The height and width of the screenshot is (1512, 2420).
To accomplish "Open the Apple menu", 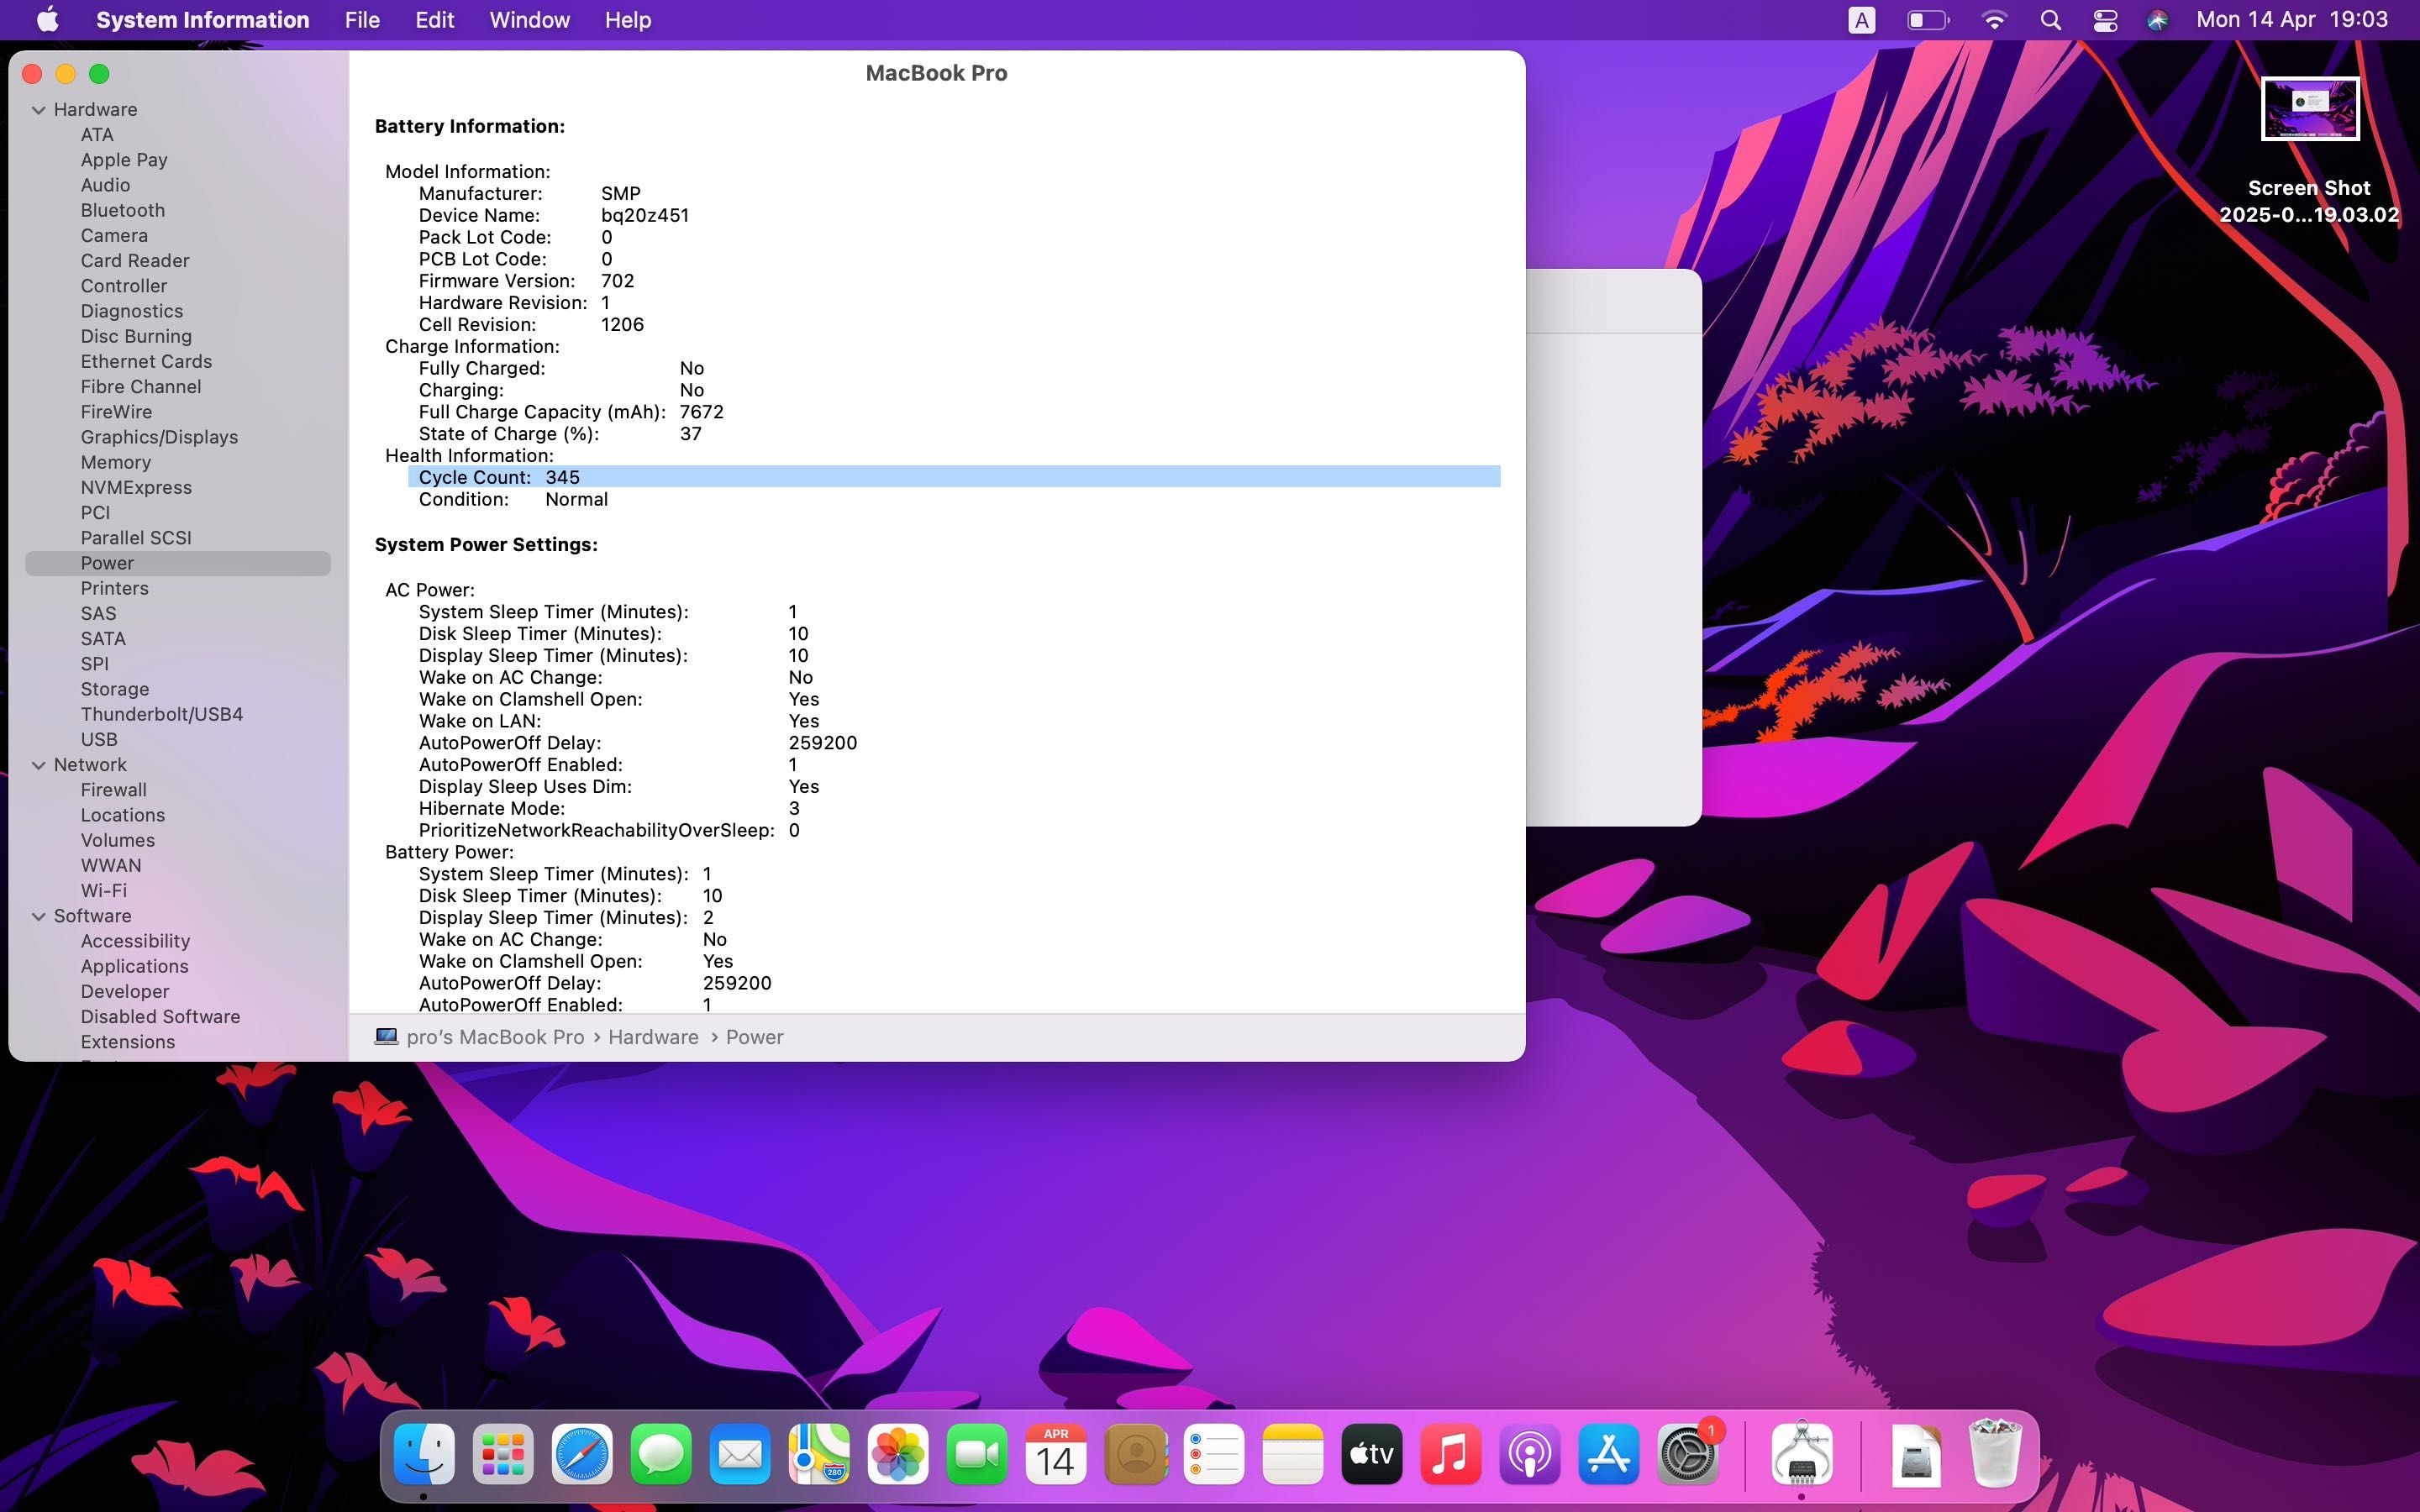I will click(47, 20).
